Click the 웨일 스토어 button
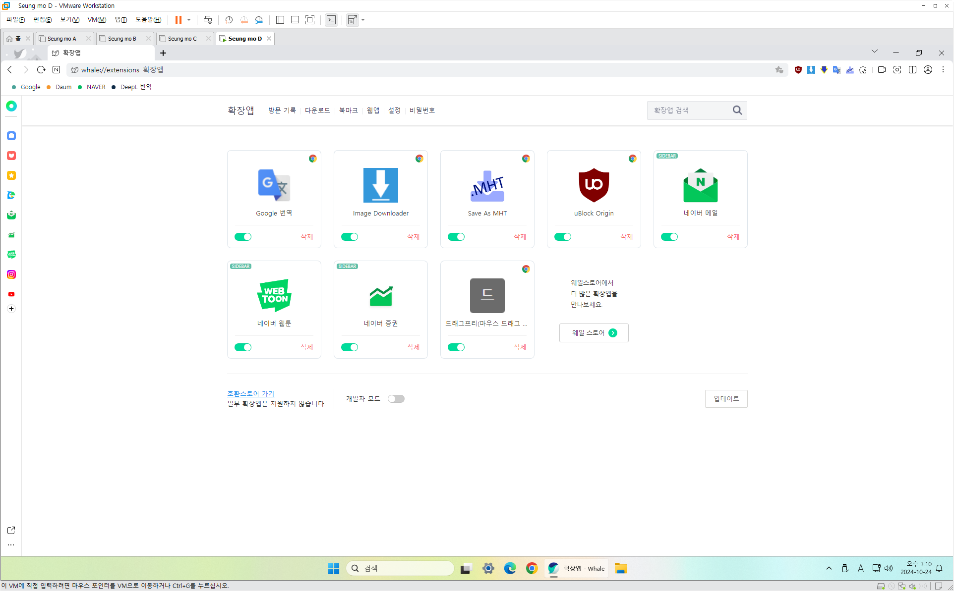 click(x=594, y=333)
